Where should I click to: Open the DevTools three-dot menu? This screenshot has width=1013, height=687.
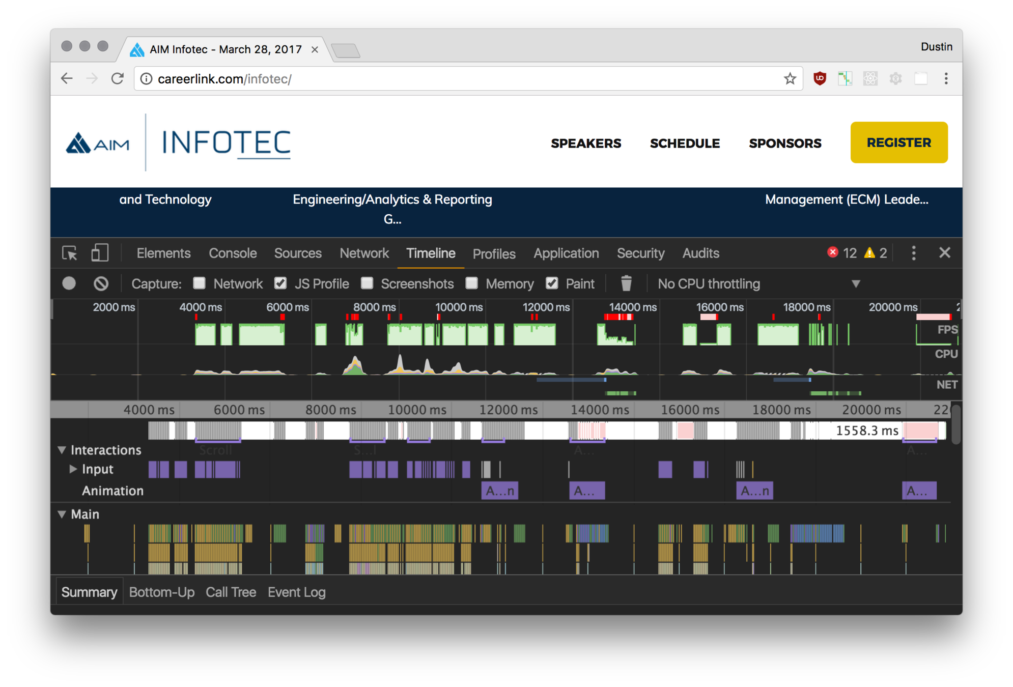point(914,253)
